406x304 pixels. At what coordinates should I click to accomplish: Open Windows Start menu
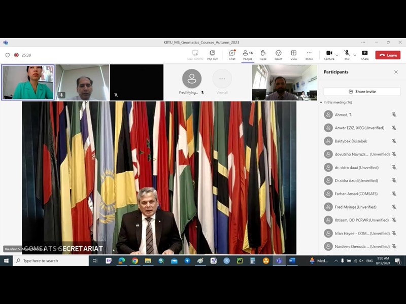click(6, 260)
